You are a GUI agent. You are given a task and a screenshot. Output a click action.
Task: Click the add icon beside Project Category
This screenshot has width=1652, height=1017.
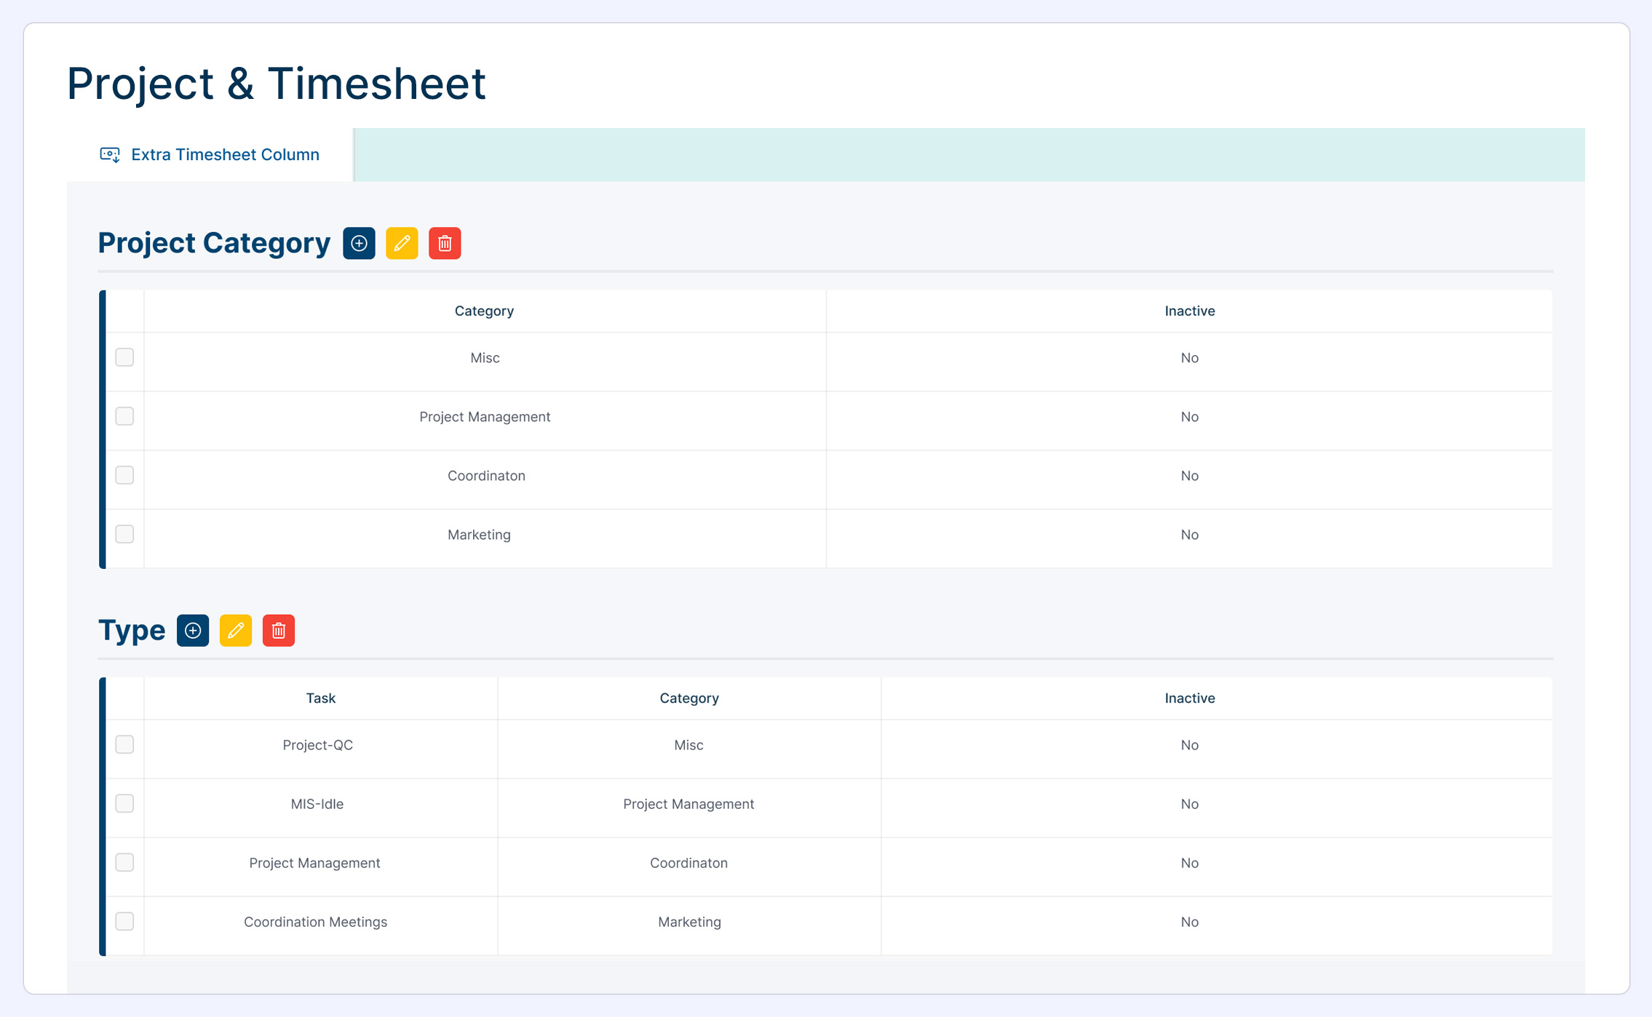(359, 243)
